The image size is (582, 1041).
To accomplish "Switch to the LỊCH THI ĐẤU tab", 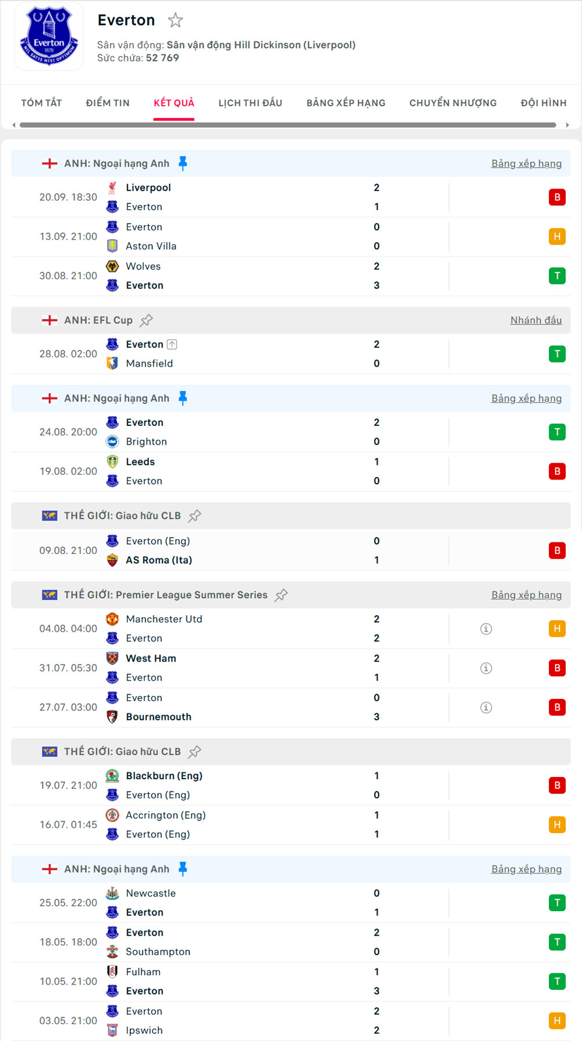I will coord(250,103).
